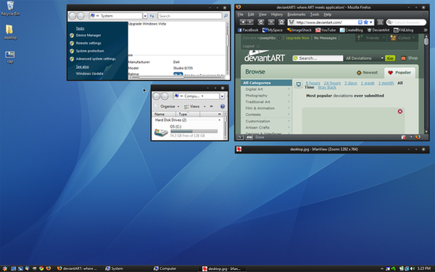Launch Chrome from quick launch bar
435x272 pixels.
[41, 268]
